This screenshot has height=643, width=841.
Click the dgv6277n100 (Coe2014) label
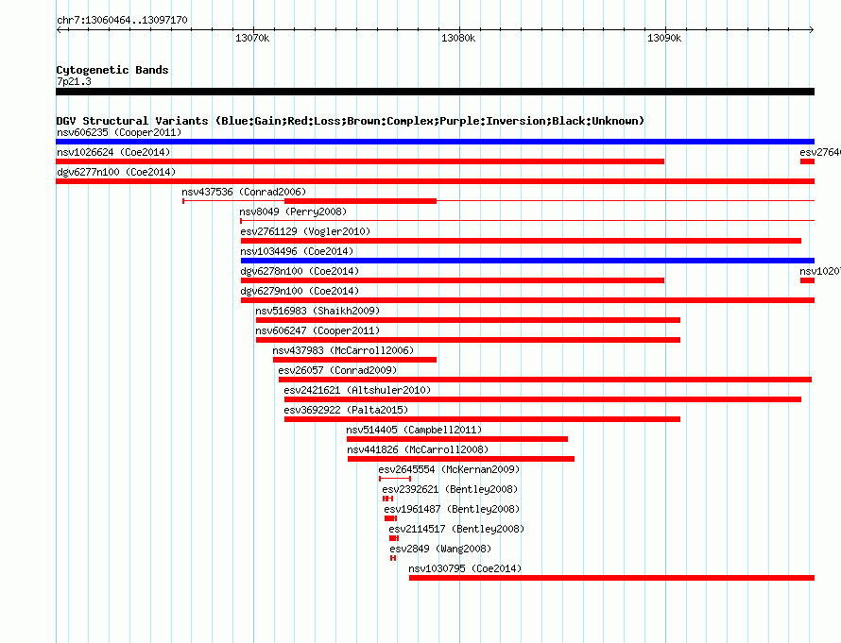[x=116, y=172]
